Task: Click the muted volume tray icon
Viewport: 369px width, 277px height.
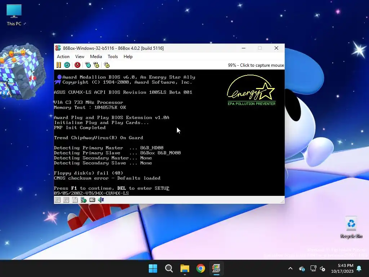Action: 323,268
